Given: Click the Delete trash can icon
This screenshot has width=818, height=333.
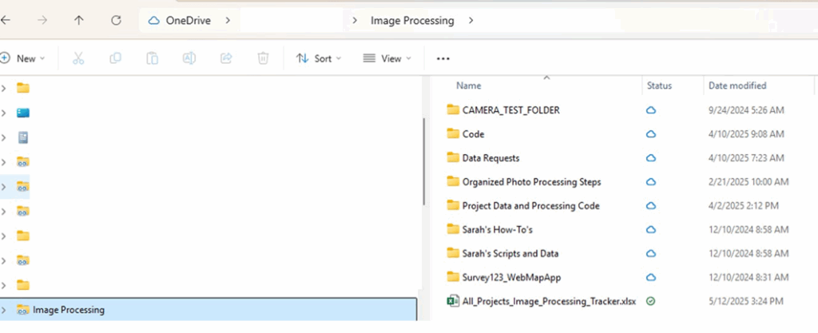Looking at the screenshot, I should 263,58.
